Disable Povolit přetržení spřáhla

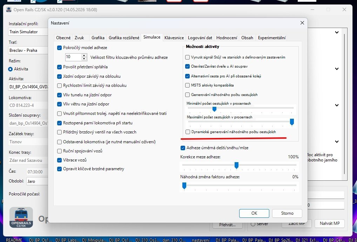(59, 67)
